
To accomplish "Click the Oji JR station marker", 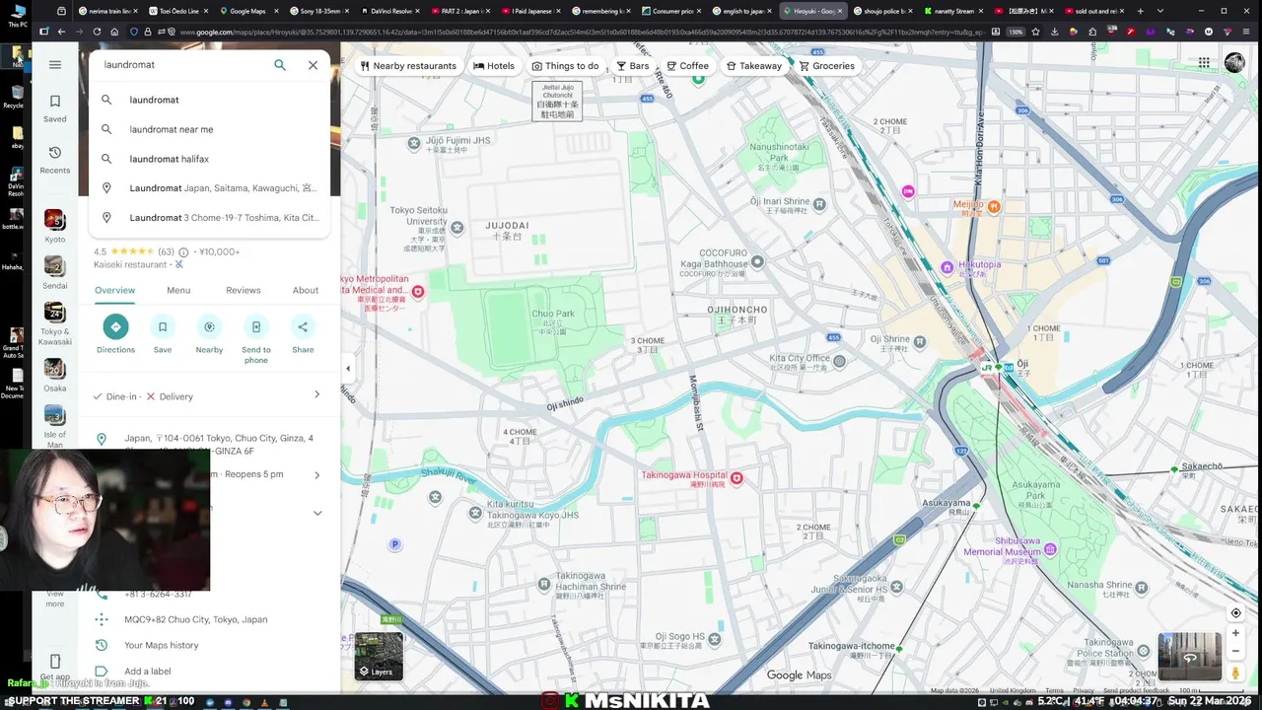I will pos(987,368).
